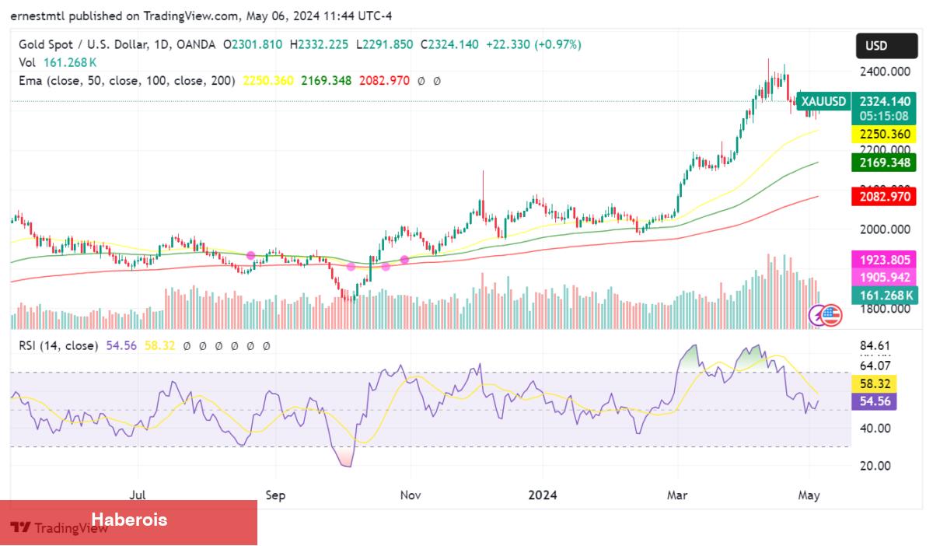This screenshot has width=933, height=546.
Task: Click the red 2082.970 EMA price tag
Action: pyautogui.click(x=885, y=198)
